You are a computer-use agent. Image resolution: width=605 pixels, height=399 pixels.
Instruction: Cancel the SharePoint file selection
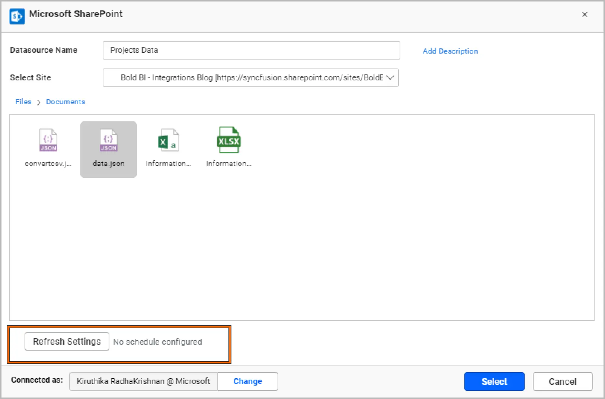(562, 382)
